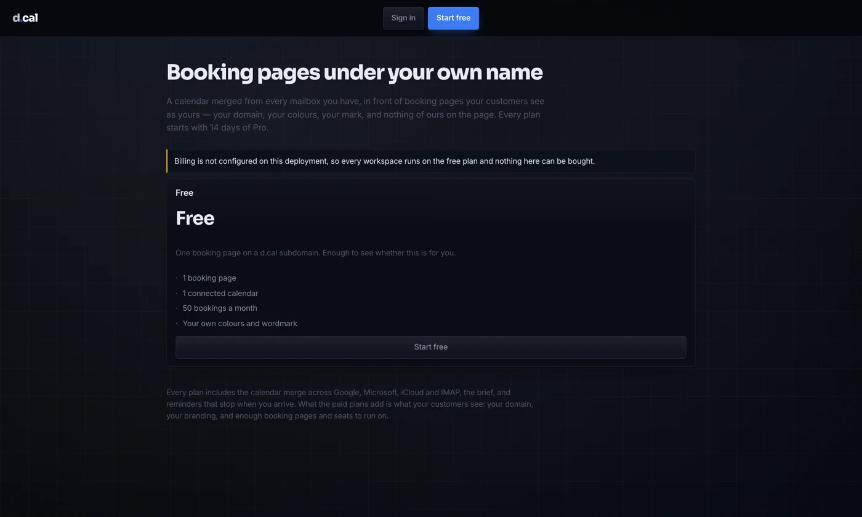The width and height of the screenshot is (862, 517).
Task: Click the bullet dot before '1 connected calendar'
Action: [177, 294]
